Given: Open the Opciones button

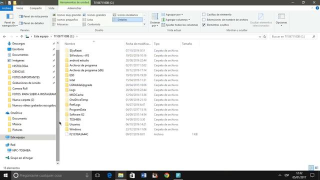Looking at the screenshot, I should click(281, 20).
